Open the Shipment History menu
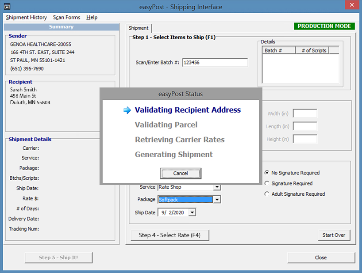Viewport: 362px width, 273px height. click(x=27, y=17)
